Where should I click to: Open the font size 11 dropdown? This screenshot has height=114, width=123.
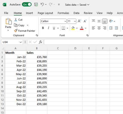tap(75, 21)
